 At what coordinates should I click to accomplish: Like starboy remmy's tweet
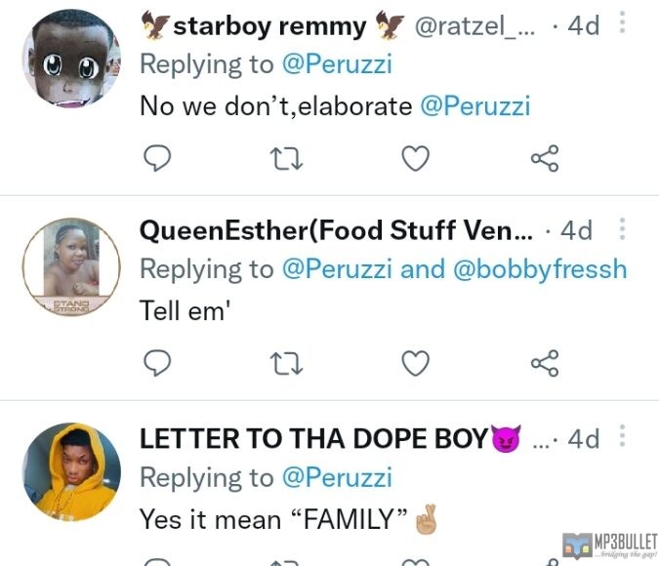point(416,157)
